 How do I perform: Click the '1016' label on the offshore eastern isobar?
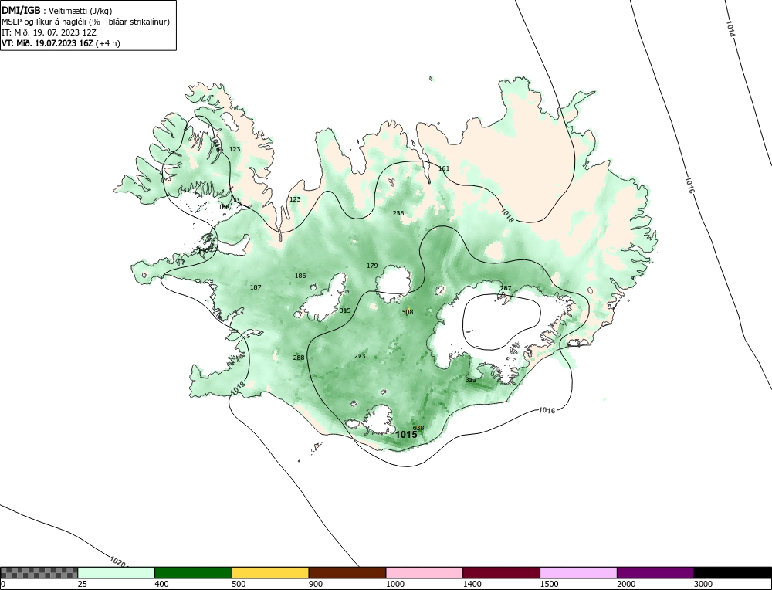point(689,184)
